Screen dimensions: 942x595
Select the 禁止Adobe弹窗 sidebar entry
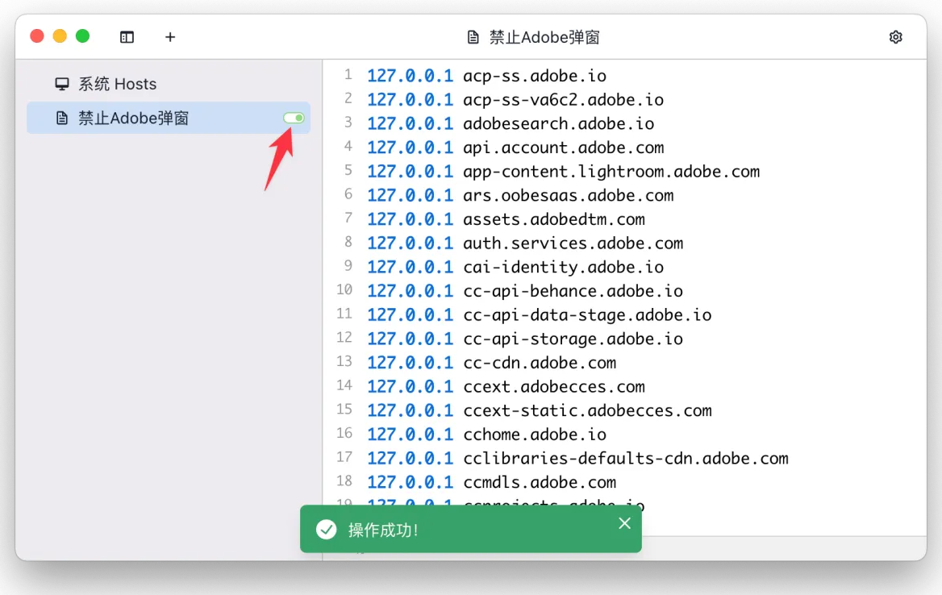tap(133, 119)
